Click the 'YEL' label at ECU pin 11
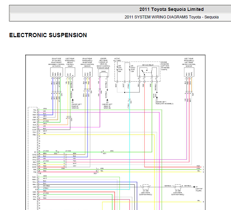231x210 pixels. tap(45, 133)
